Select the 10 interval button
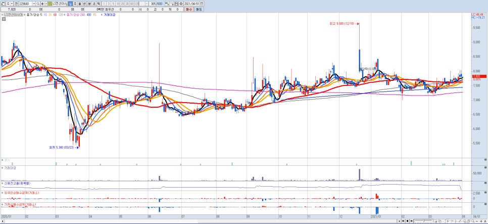 [118, 4]
